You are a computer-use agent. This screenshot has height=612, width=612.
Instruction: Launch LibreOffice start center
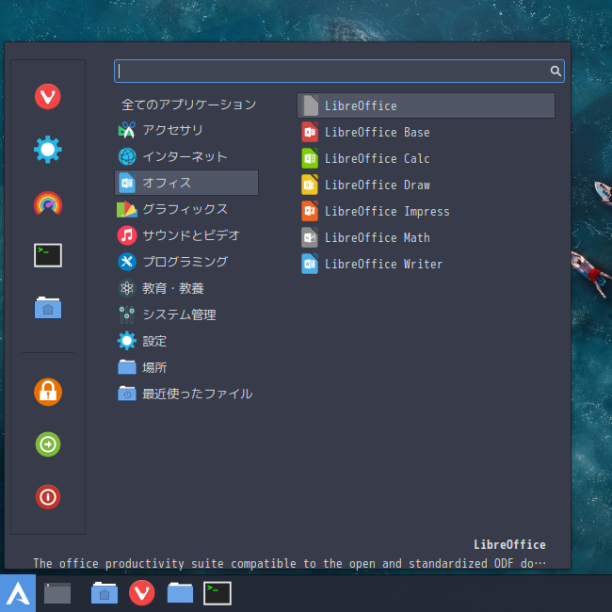pos(426,105)
